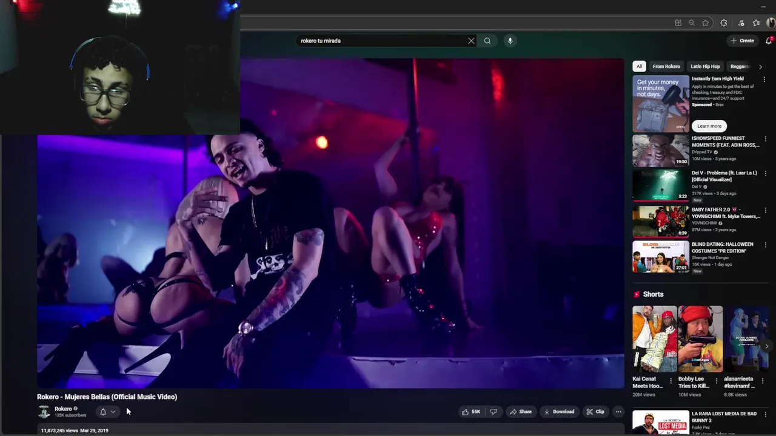Screen dimensions: 776x436
Task: Click the browser extensions puzzle icon
Action: click(x=723, y=23)
